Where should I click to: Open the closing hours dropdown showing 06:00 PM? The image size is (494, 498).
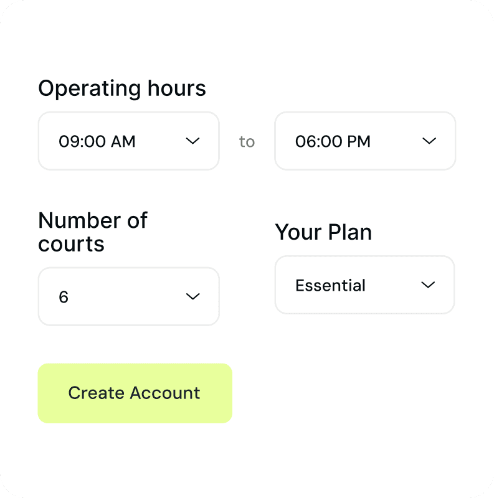coord(365,141)
